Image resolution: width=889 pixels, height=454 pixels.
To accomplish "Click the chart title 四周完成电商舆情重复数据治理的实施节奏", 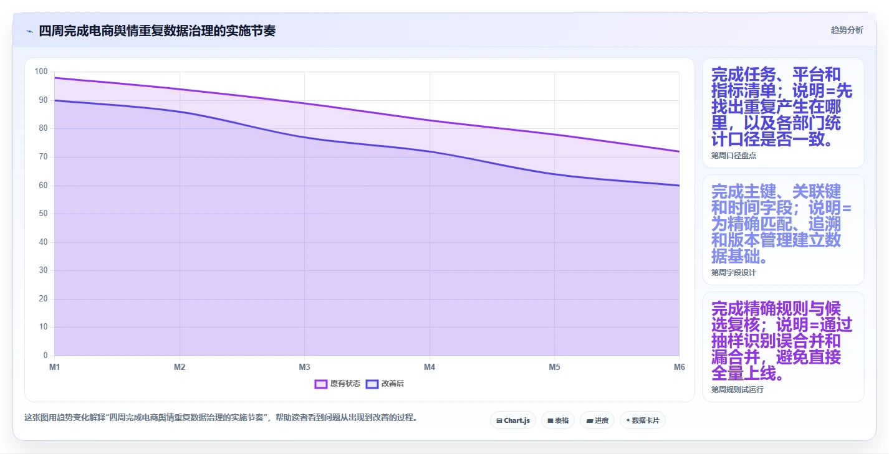I will 157,31.
